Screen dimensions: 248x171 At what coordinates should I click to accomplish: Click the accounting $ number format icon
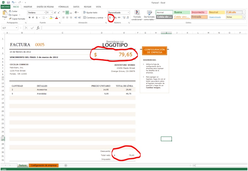tap(110, 18)
